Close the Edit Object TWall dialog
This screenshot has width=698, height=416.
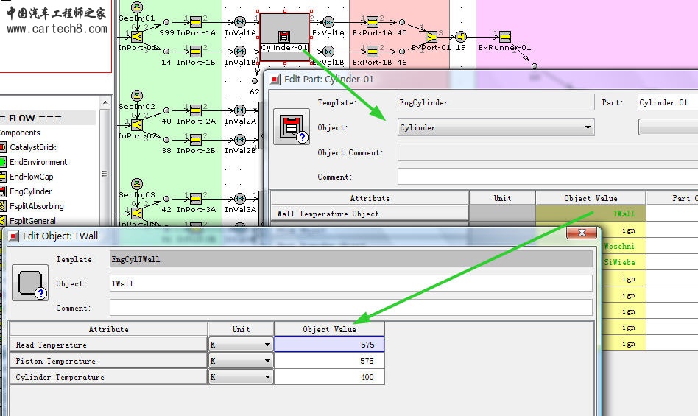pos(582,233)
